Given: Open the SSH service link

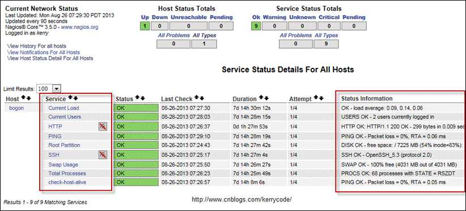Looking at the screenshot, I should point(53,154).
